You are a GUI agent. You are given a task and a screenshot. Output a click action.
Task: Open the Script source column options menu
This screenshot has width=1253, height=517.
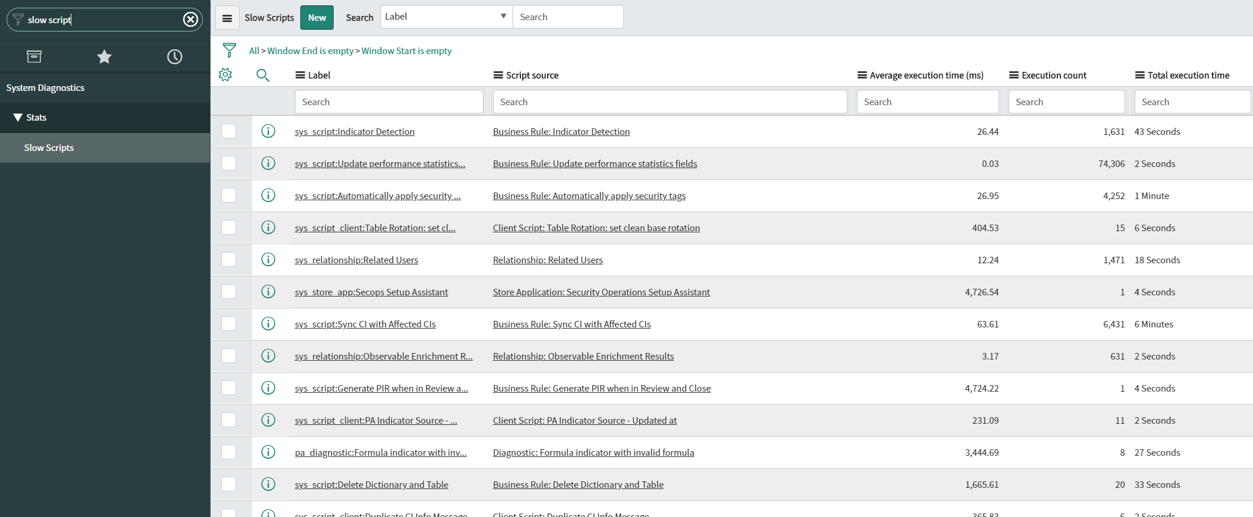tap(498, 75)
